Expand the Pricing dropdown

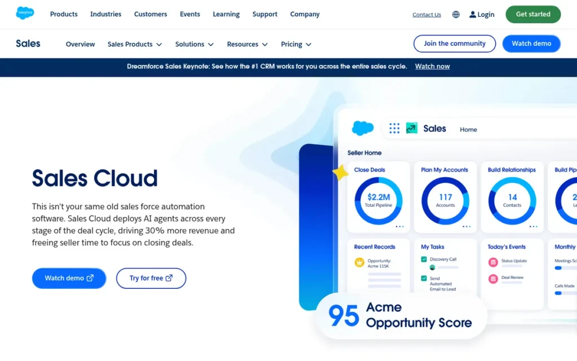(296, 44)
